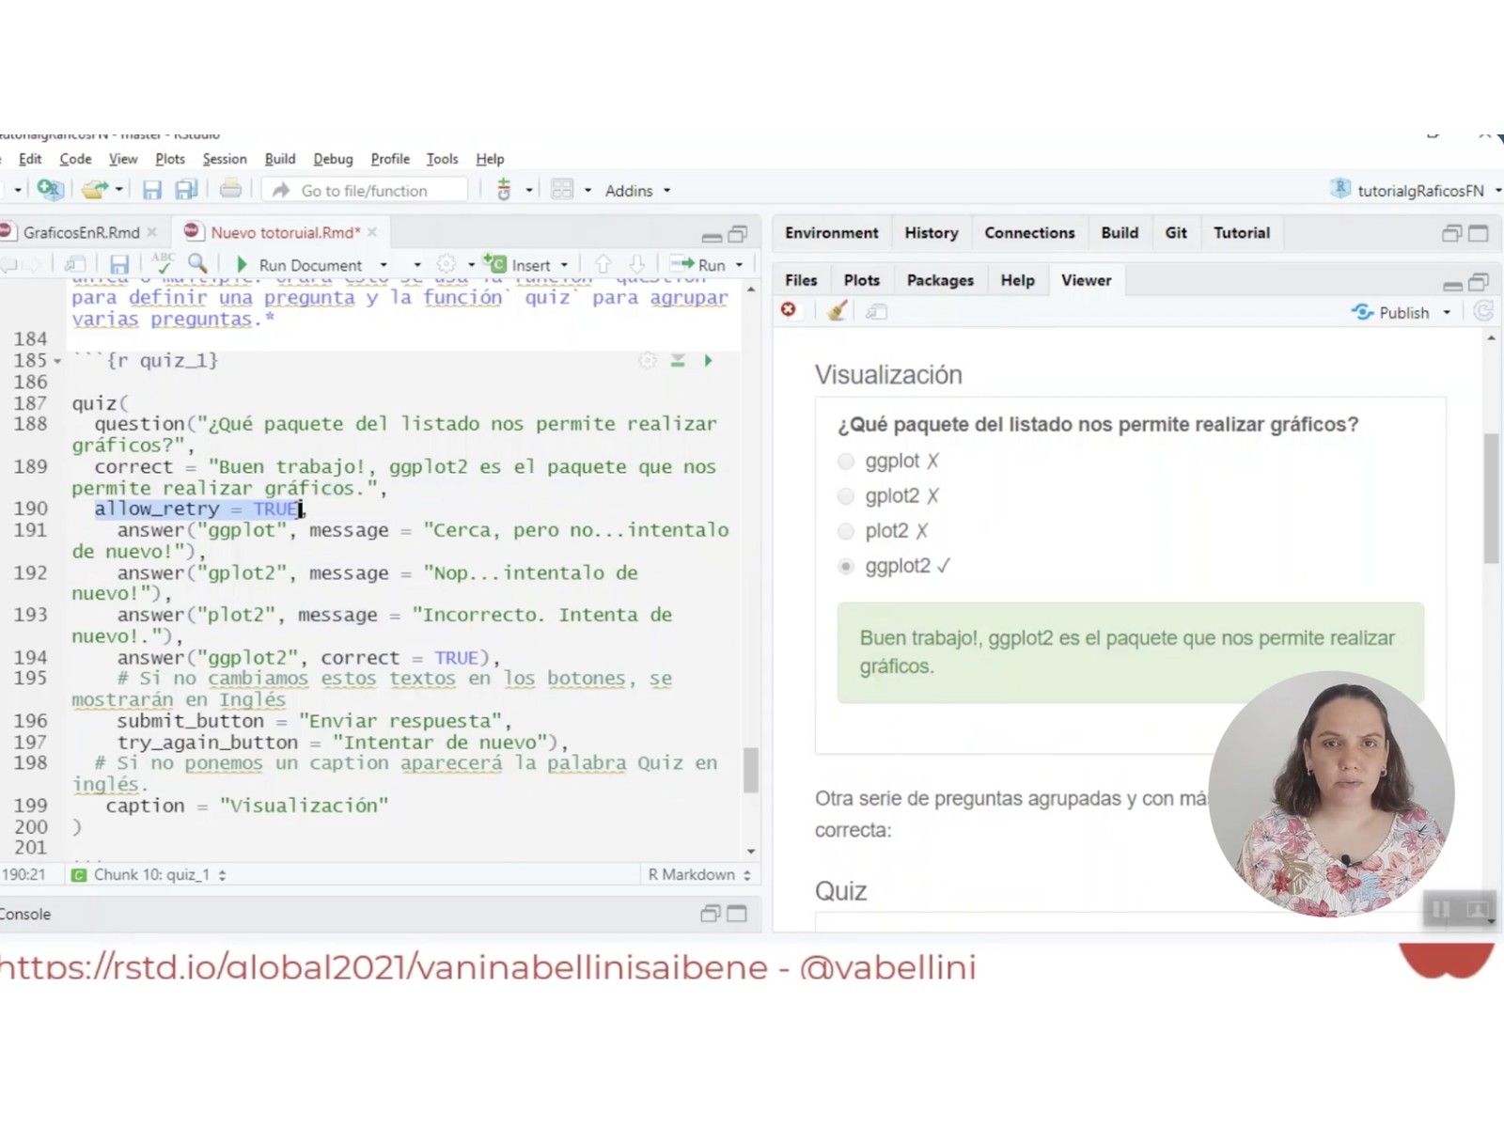Click the Publish button
Image resolution: width=1504 pixels, height=1128 pixels.
point(1391,312)
